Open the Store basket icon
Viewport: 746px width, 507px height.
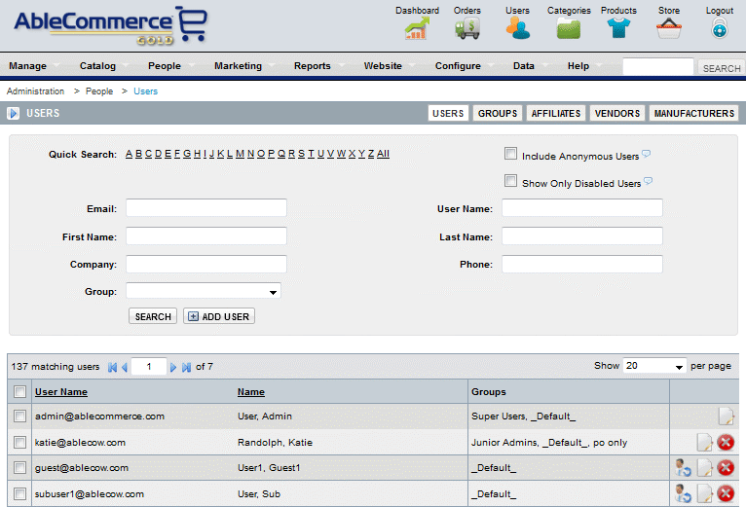click(x=669, y=28)
